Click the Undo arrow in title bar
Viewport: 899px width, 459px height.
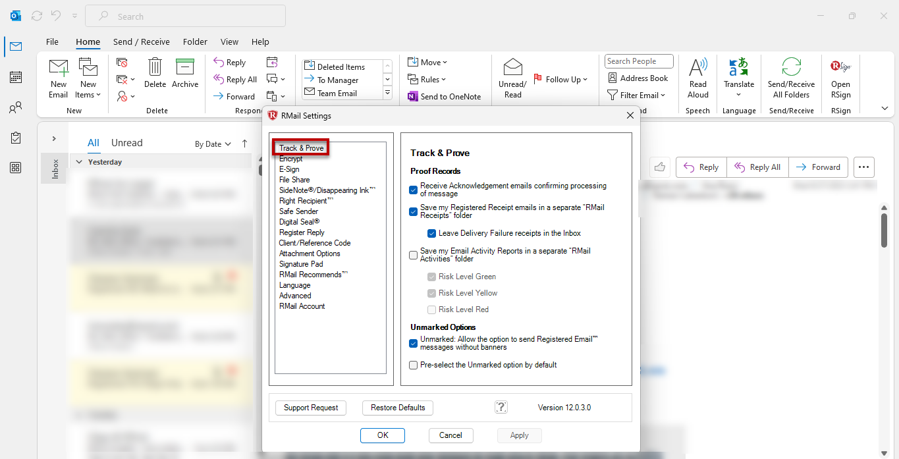tap(56, 16)
